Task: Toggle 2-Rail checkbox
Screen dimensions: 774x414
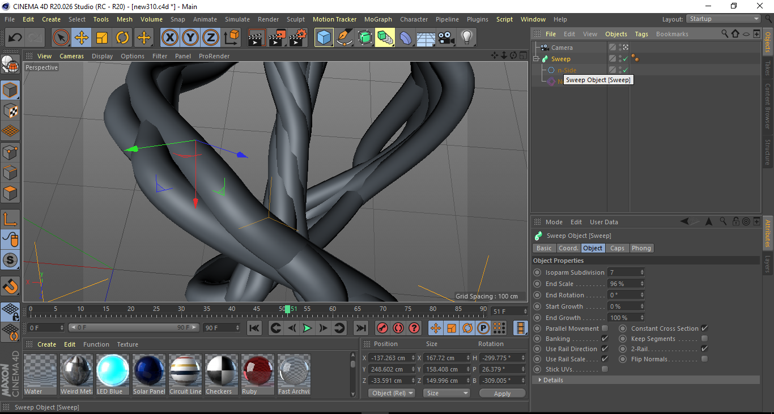Action: click(x=704, y=349)
